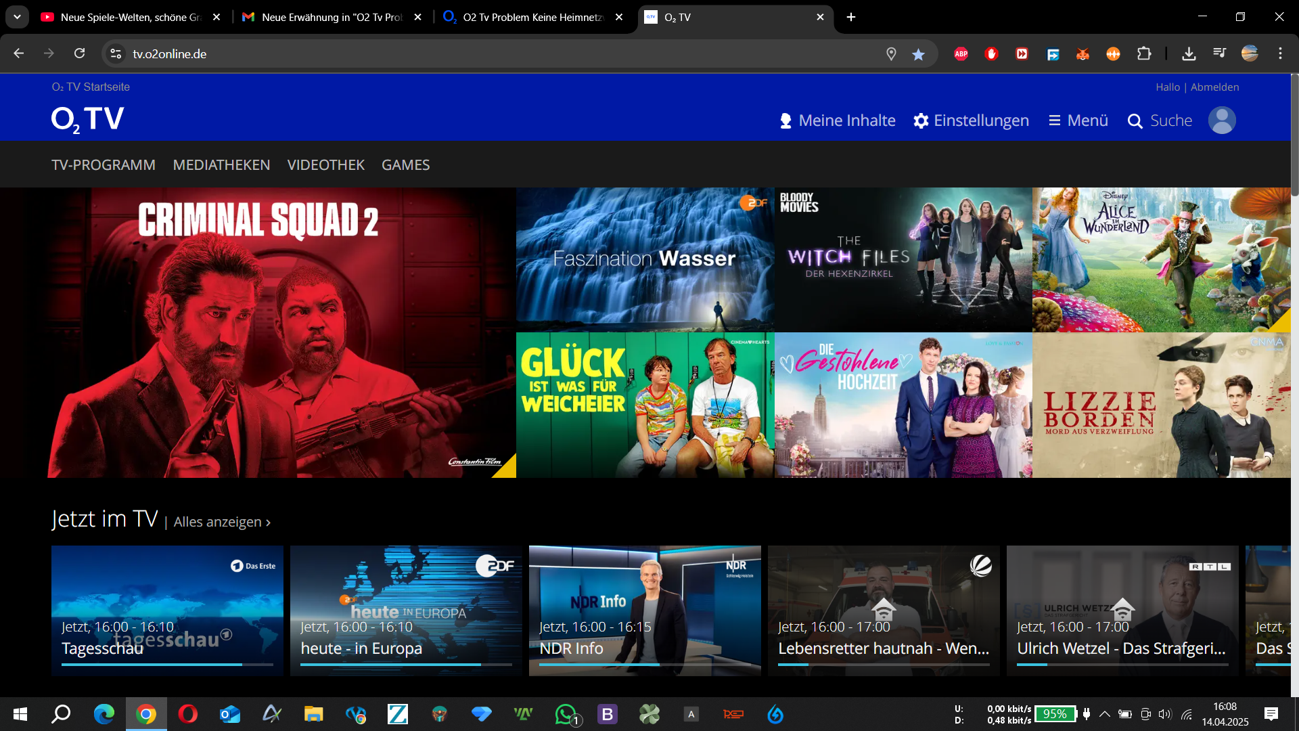Open Microsoft Edge from taskbar
The image size is (1299, 731).
104,714
